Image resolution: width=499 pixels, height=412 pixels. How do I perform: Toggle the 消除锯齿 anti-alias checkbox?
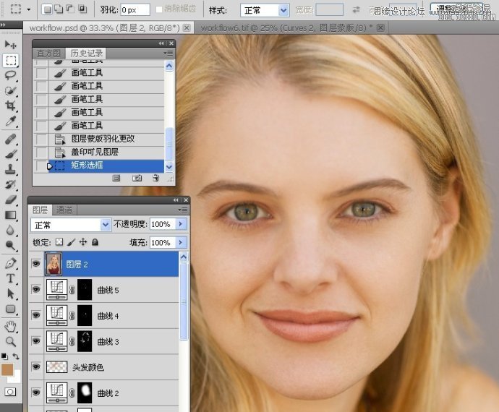159,9
